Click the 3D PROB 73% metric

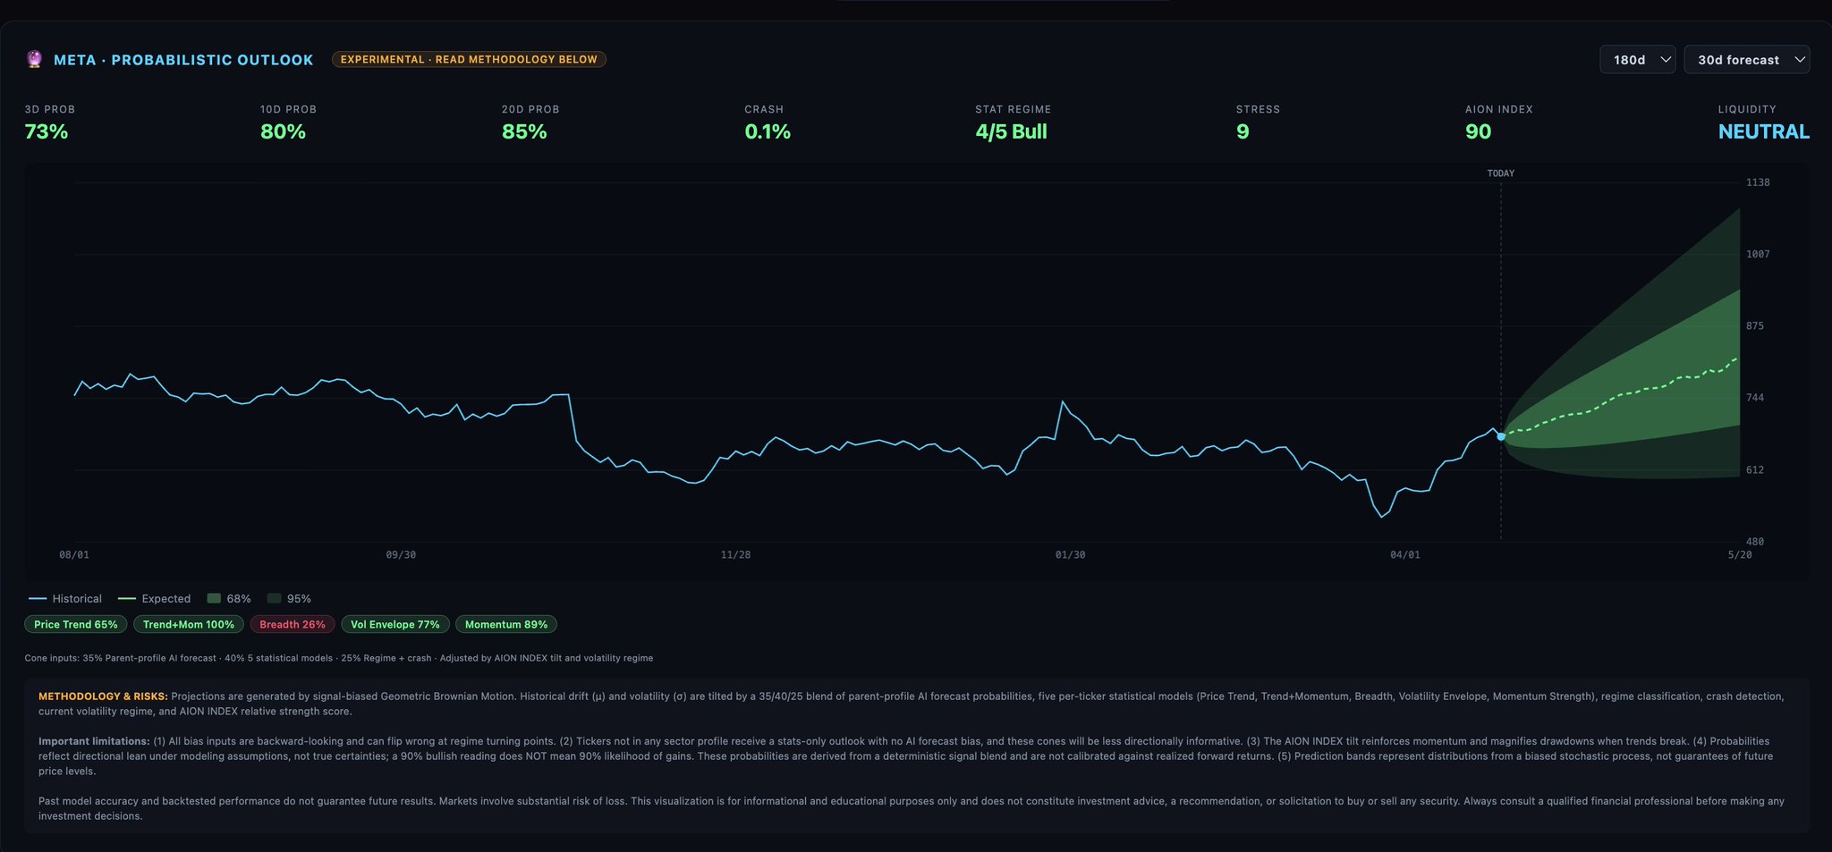(47, 132)
